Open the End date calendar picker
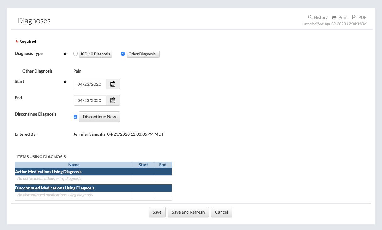This screenshot has height=230, width=382. click(x=113, y=100)
